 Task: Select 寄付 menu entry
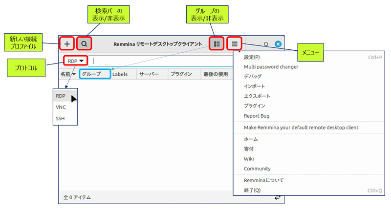[x=309, y=149]
